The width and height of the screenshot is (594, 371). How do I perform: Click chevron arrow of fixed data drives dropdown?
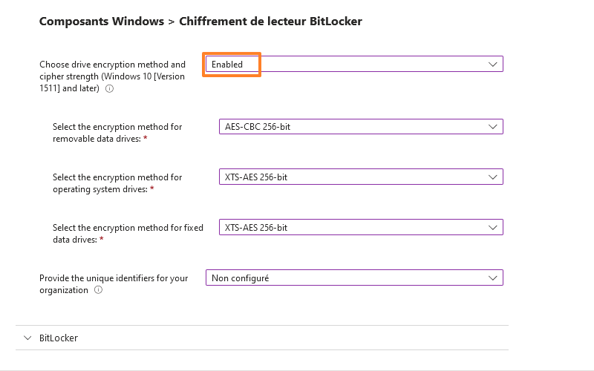tap(493, 228)
